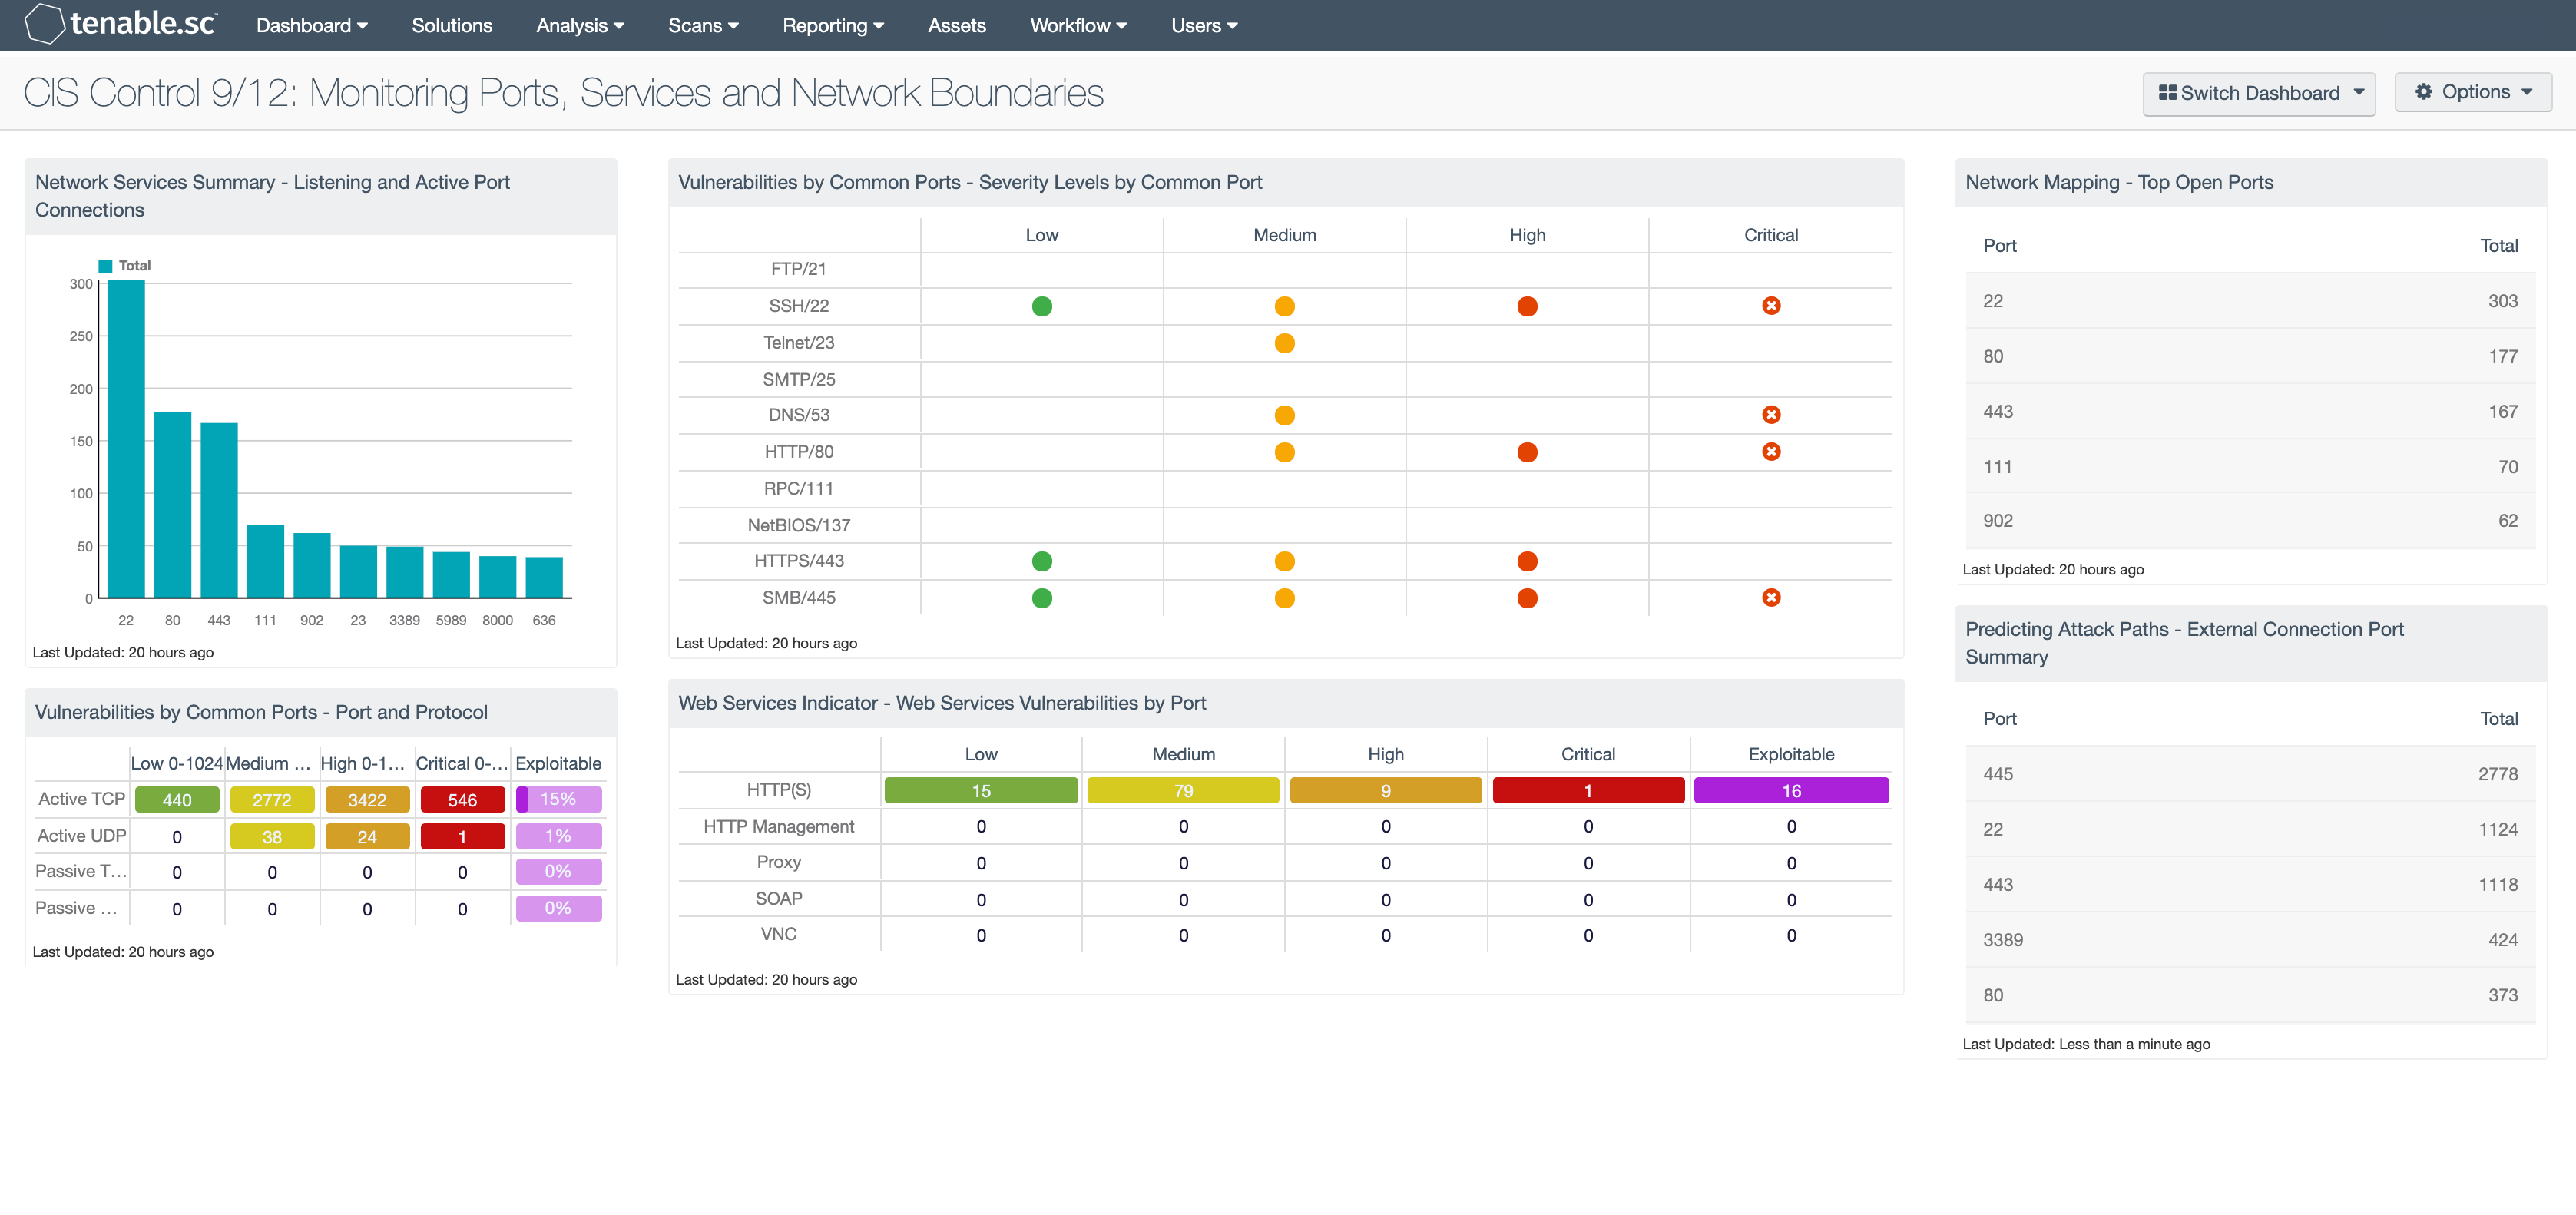
Task: Expand the Analysis menu
Action: point(580,25)
